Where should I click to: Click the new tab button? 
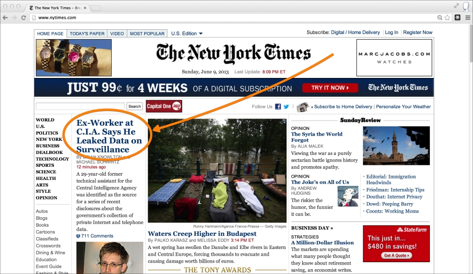point(96,8)
